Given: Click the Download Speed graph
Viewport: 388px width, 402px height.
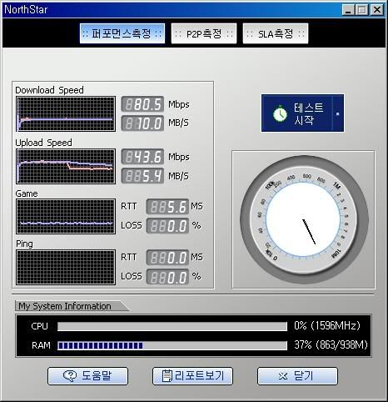Looking at the screenshot, I should pyautogui.click(x=66, y=113).
